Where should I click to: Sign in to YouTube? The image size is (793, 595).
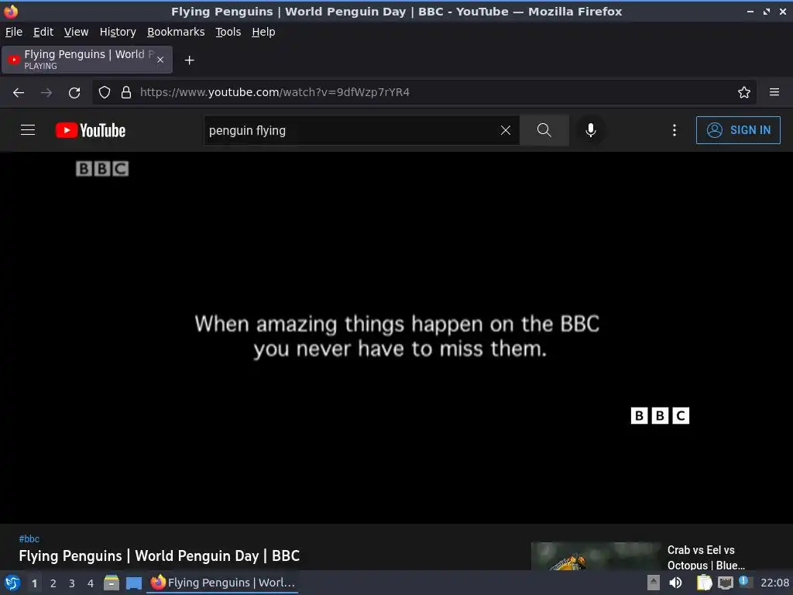click(738, 130)
